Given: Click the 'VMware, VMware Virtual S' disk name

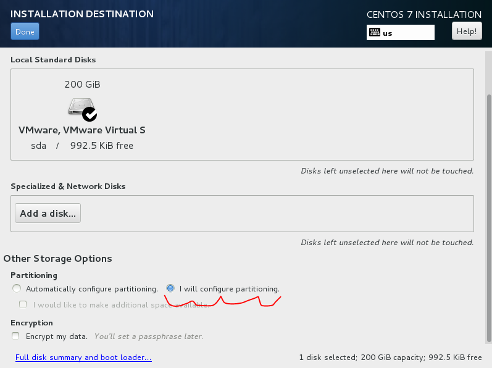Looking at the screenshot, I should 82,130.
